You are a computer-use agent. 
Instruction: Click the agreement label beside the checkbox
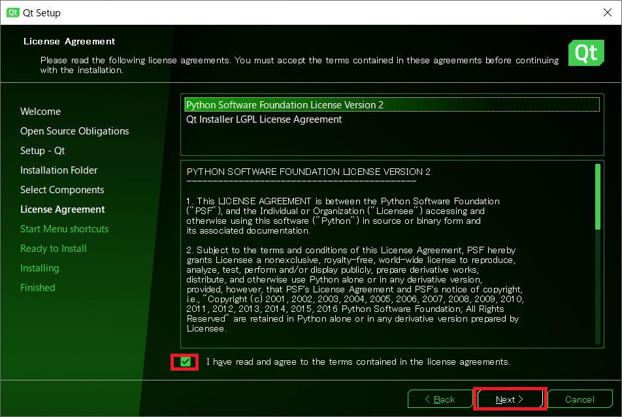[x=358, y=362]
